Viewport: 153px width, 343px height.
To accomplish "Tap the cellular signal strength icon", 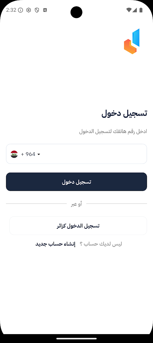I will click(135, 10).
